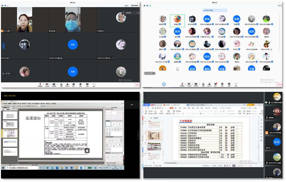Open Members panel in video-grid meeting toolbar

pos(67,84)
